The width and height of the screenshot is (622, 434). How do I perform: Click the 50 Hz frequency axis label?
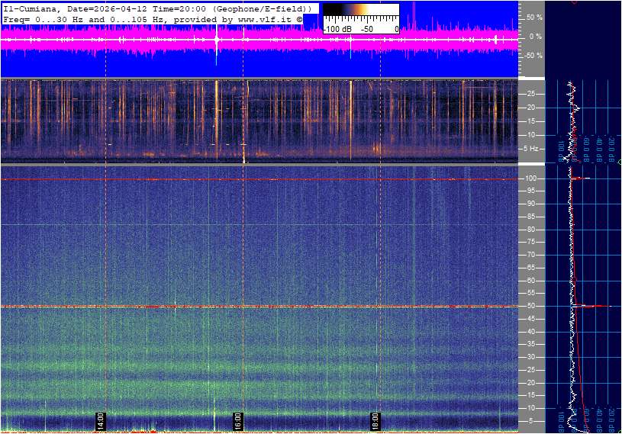point(530,307)
